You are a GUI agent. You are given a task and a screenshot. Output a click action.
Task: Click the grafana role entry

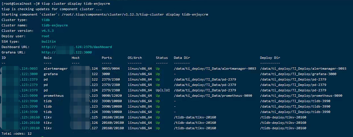coord(51,74)
